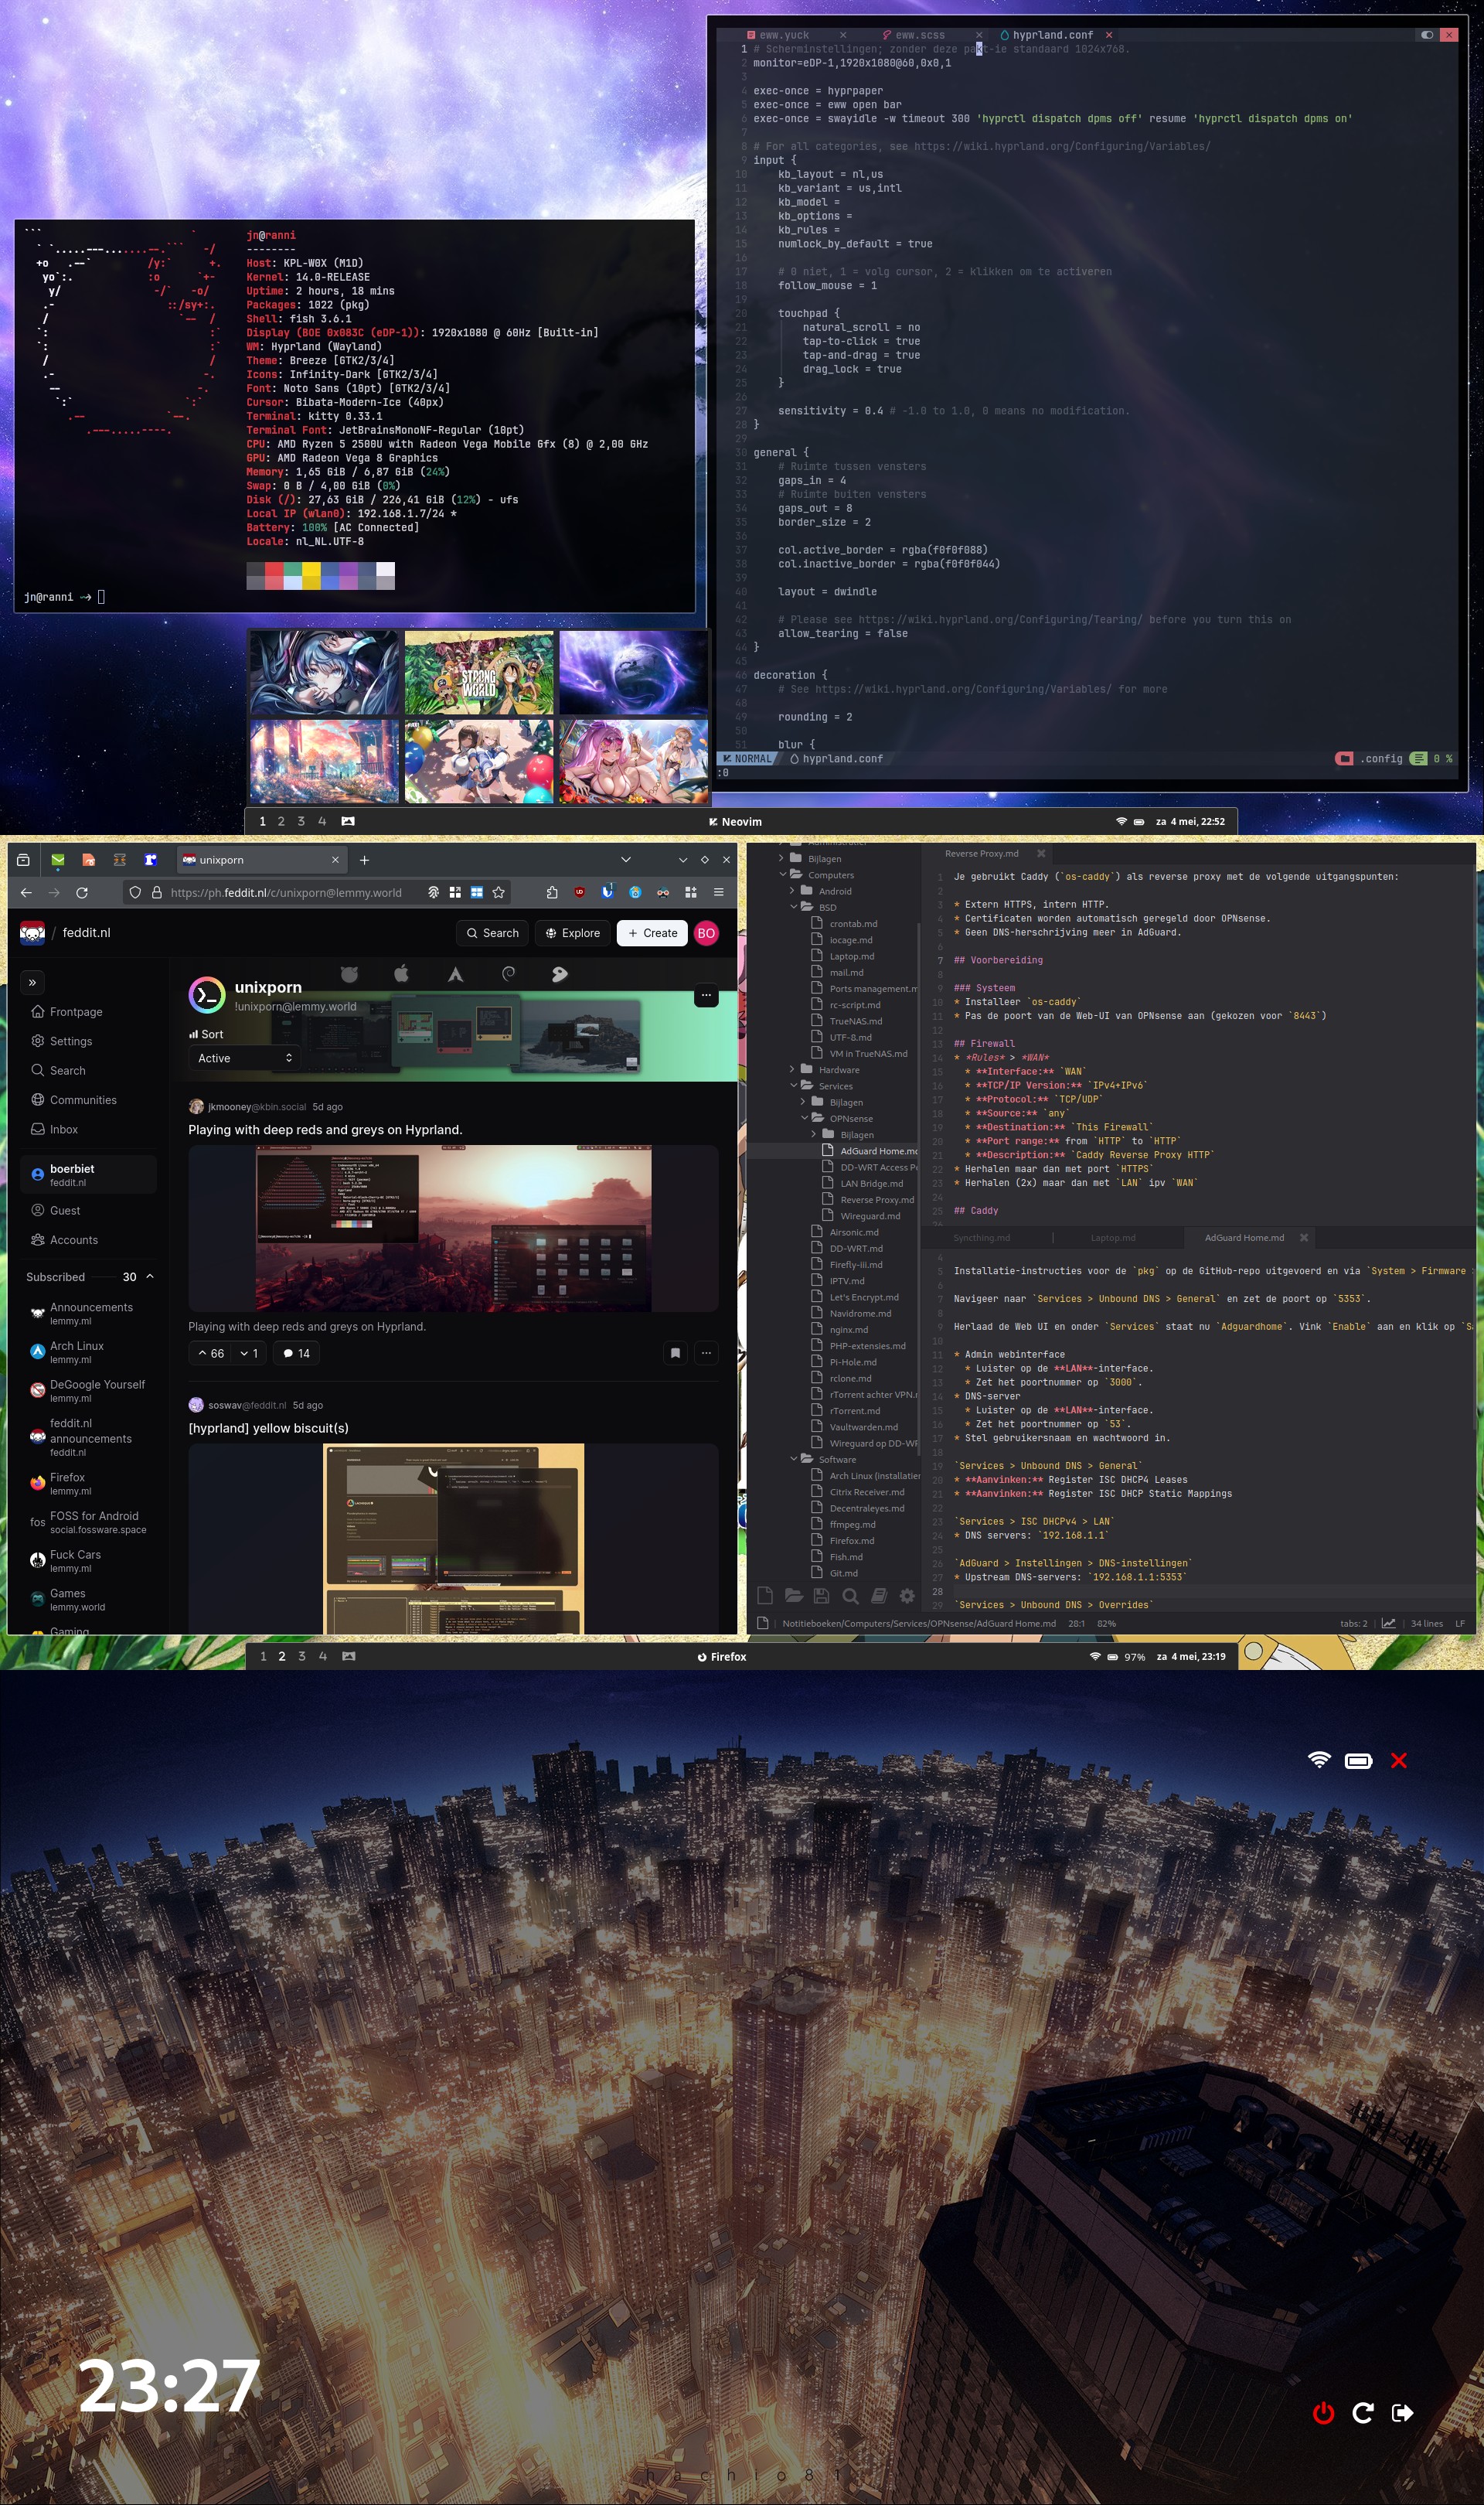This screenshot has height=2505, width=1484.
Task: Select the One Piece wallpaper thumbnail
Action: click(x=479, y=673)
